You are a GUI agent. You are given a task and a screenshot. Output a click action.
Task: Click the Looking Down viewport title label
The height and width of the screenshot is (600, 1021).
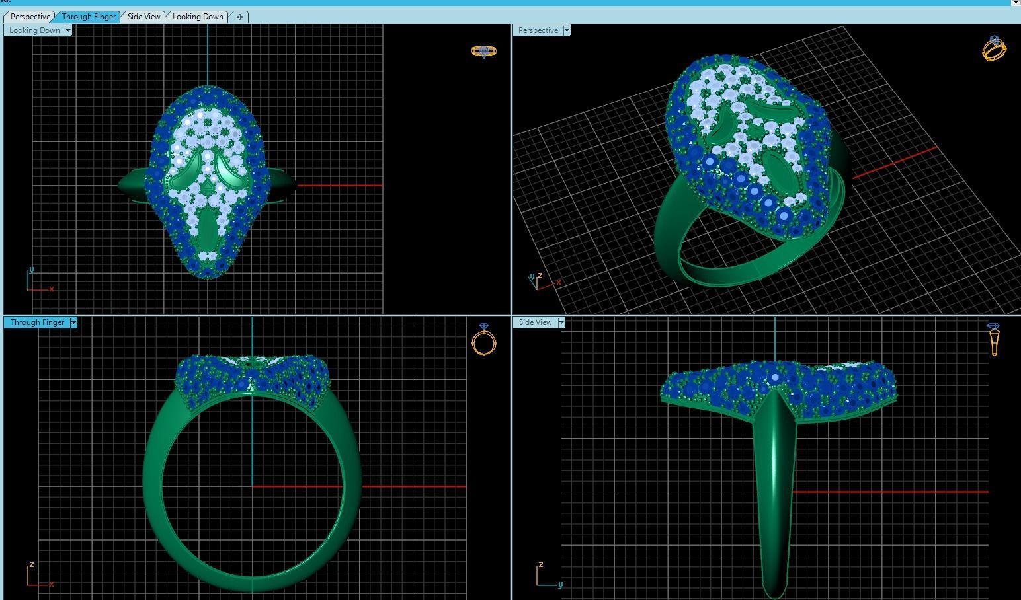coord(34,30)
